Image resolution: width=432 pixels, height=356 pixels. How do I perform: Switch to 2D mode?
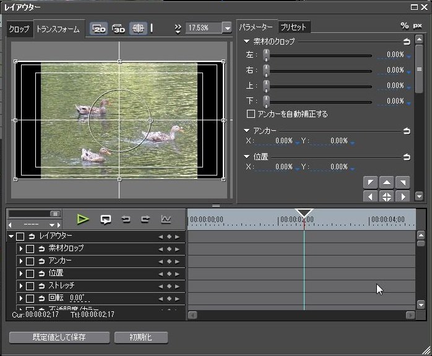pyautogui.click(x=98, y=29)
